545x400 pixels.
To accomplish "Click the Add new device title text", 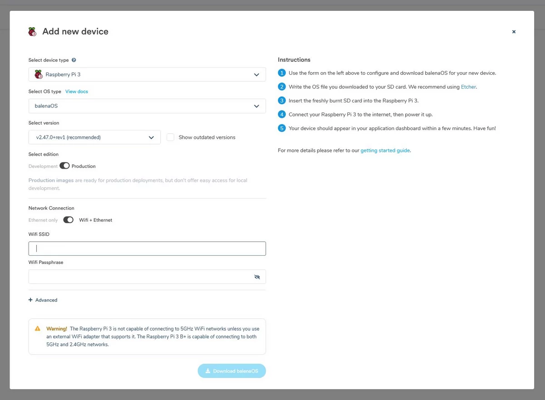I will [75, 32].
